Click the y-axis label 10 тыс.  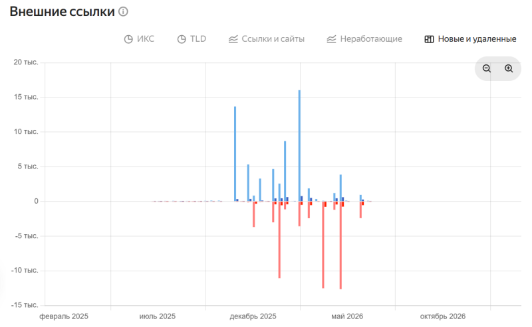click(x=26, y=132)
